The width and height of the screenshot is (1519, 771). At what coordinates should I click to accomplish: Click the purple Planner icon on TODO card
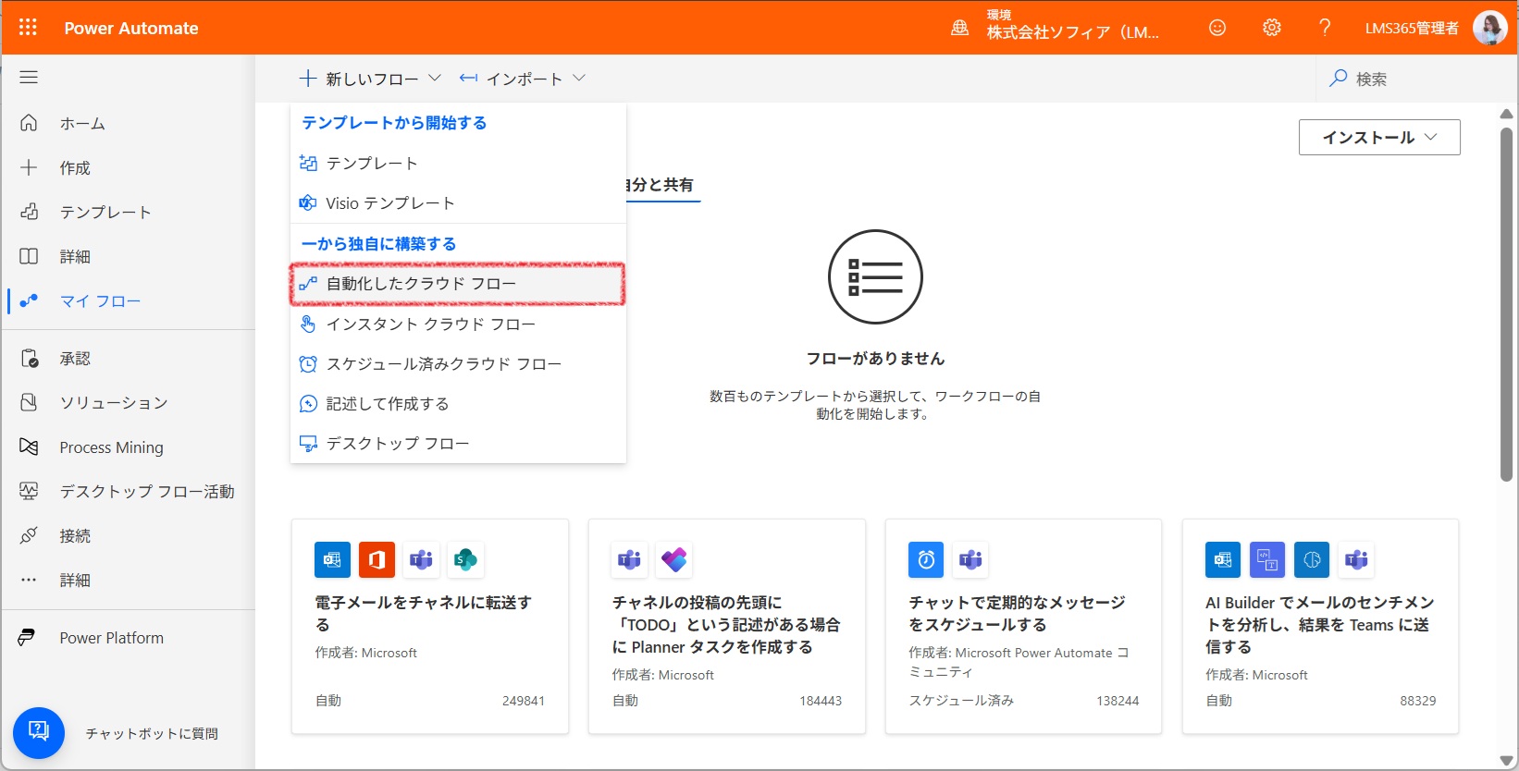click(674, 559)
